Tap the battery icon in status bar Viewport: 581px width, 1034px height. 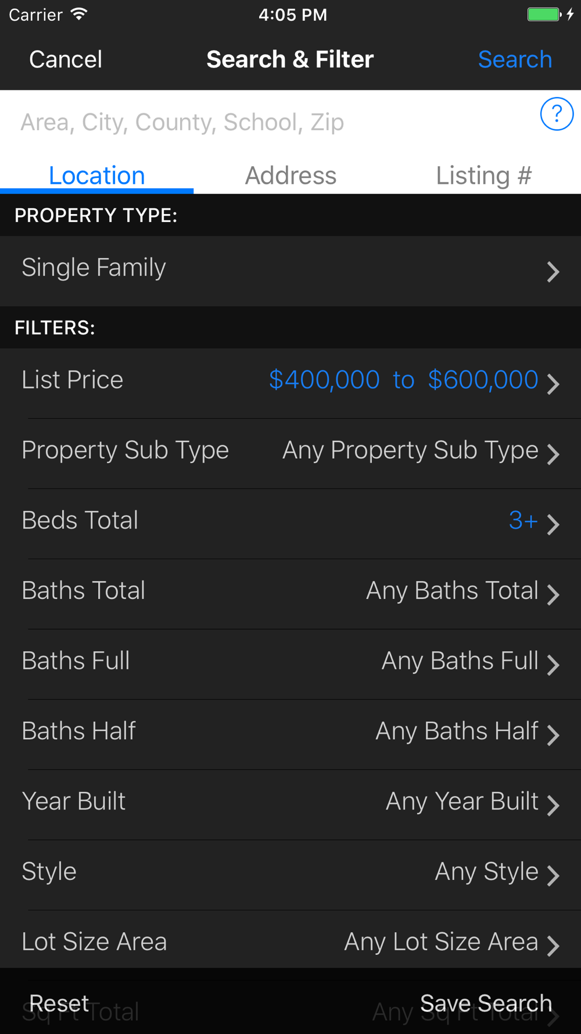tap(544, 15)
